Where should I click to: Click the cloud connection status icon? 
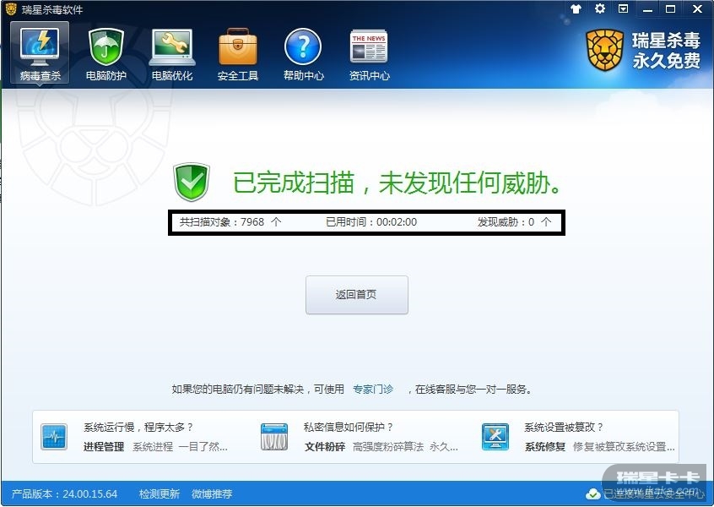(592, 493)
